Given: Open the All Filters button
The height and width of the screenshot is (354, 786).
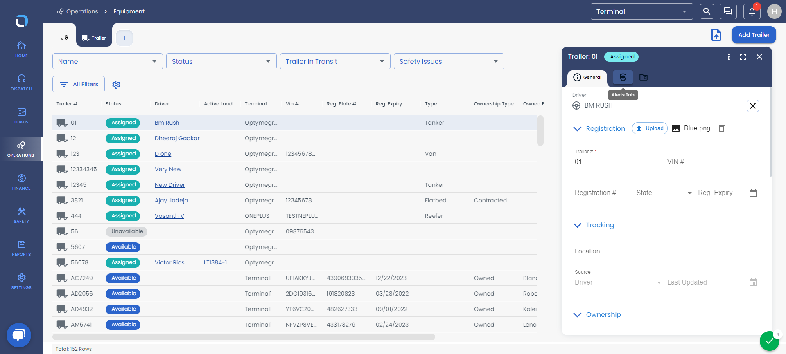Looking at the screenshot, I should click(79, 84).
